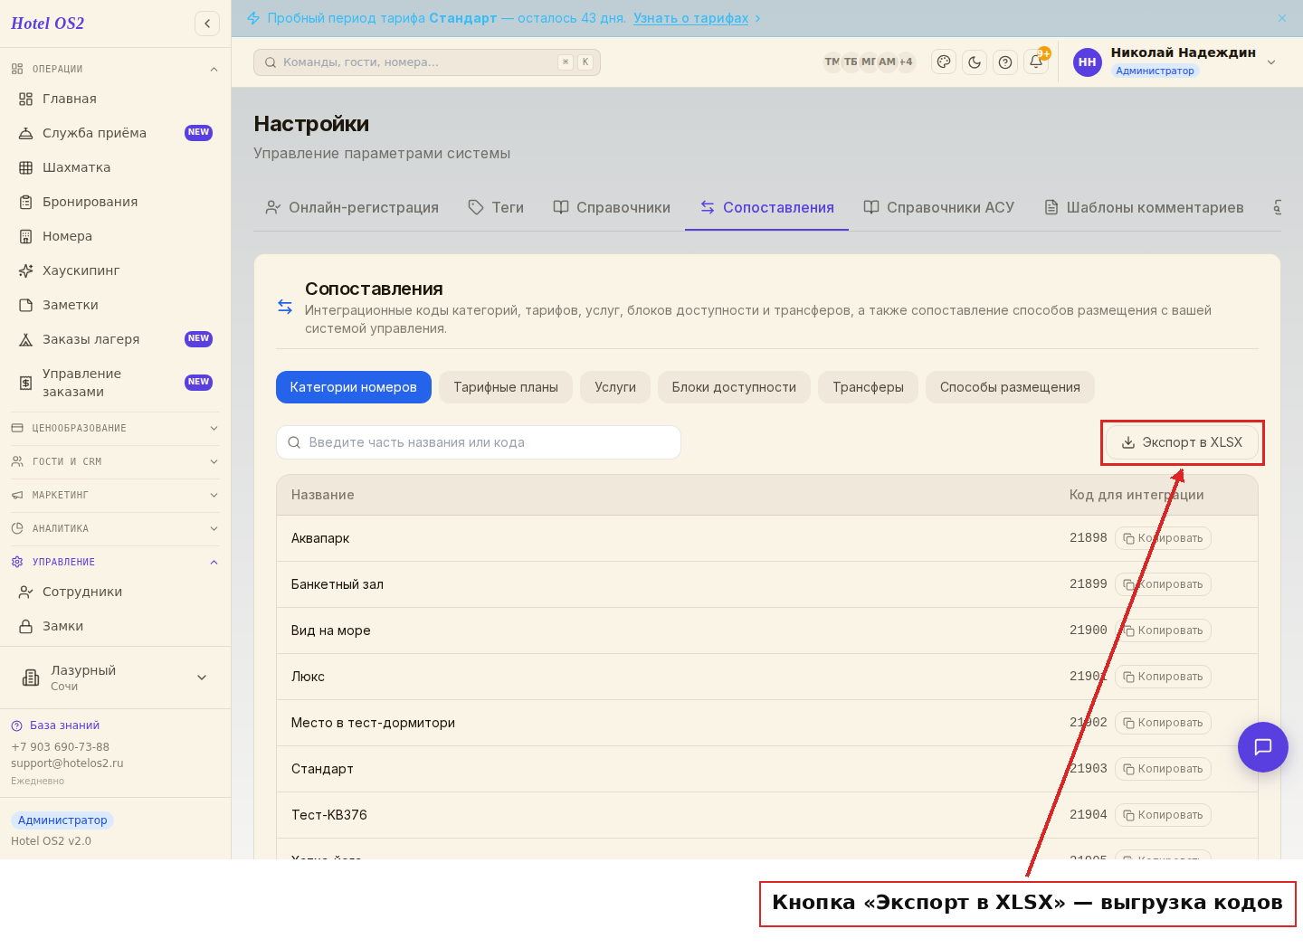
Task: Select the Блоки доступности filter
Action: [x=734, y=387]
